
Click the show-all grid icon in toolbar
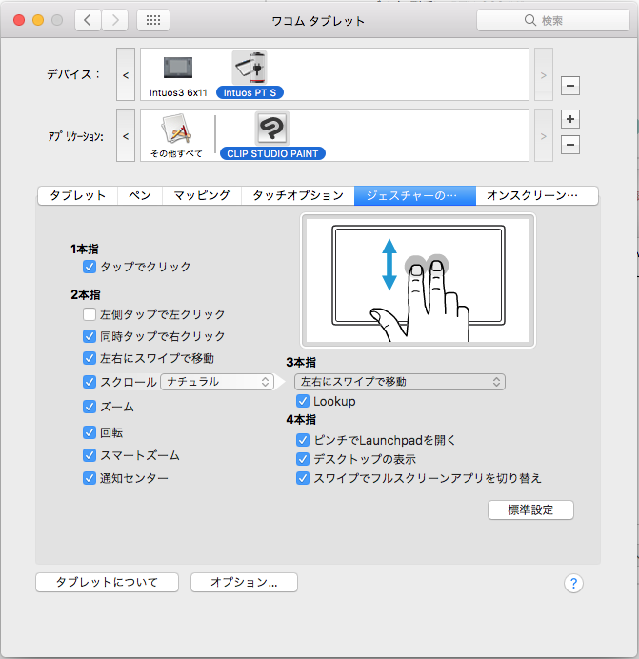[x=154, y=20]
